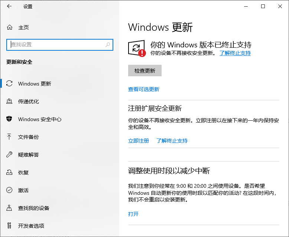
Task: Click the 传递优化 icon
Action: click(x=9, y=101)
